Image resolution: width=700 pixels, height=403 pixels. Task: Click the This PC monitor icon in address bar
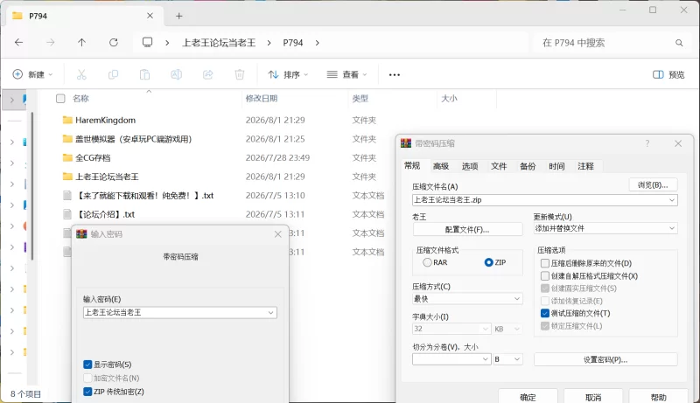click(x=147, y=42)
